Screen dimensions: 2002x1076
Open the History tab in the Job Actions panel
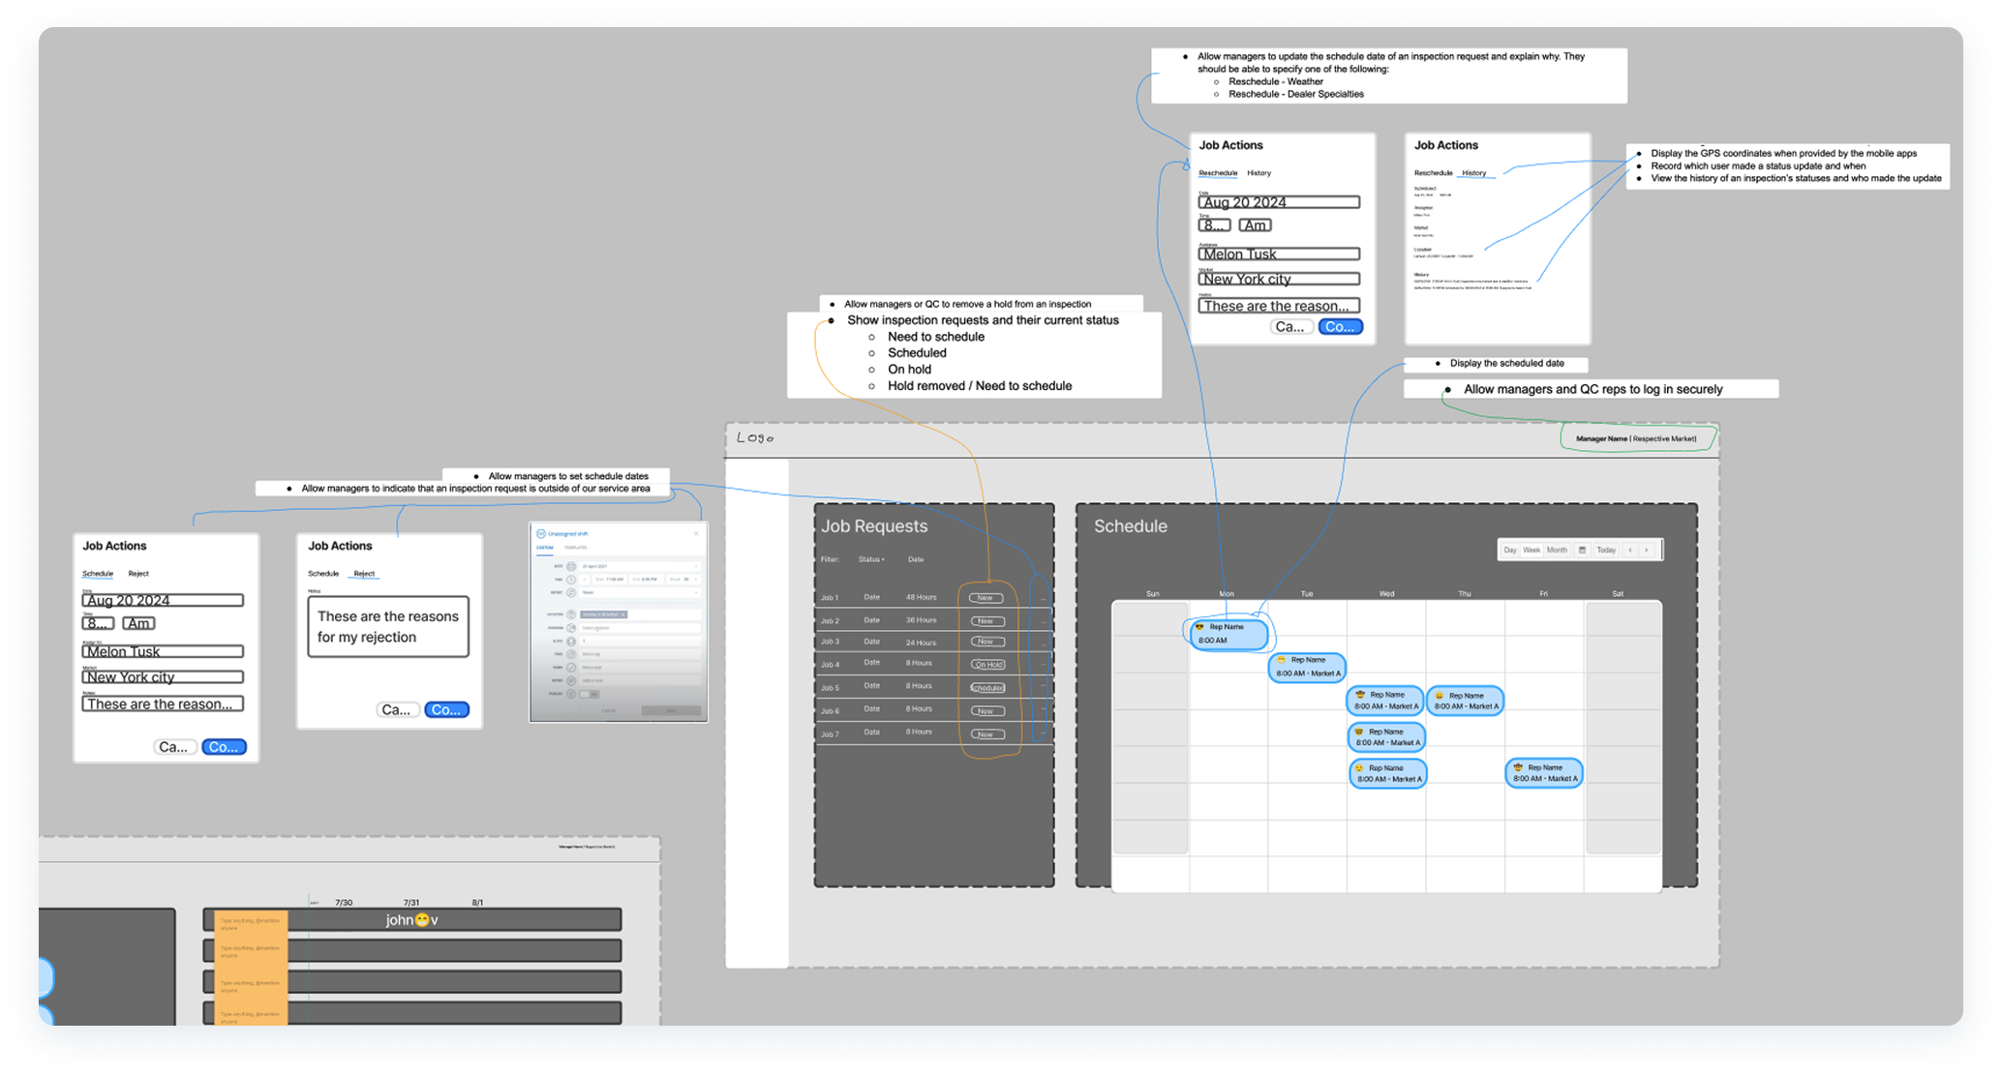pos(1475,173)
